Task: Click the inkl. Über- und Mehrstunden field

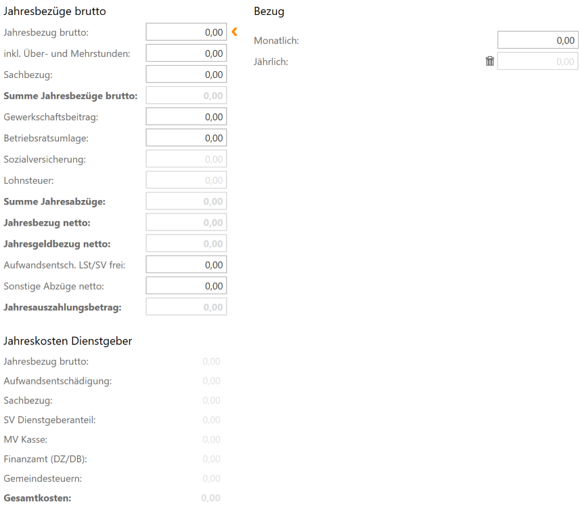Action: [186, 53]
